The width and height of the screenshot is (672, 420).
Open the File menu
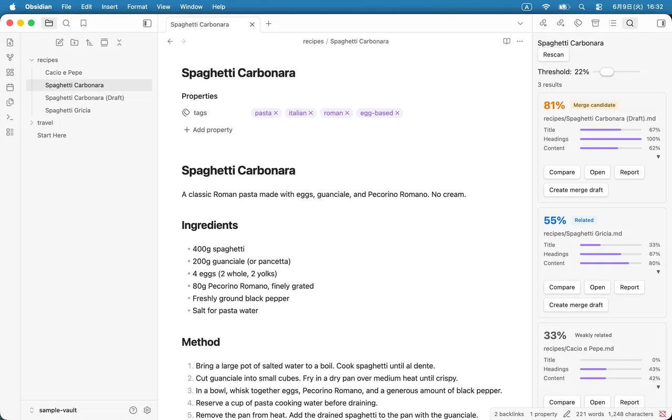(x=66, y=7)
